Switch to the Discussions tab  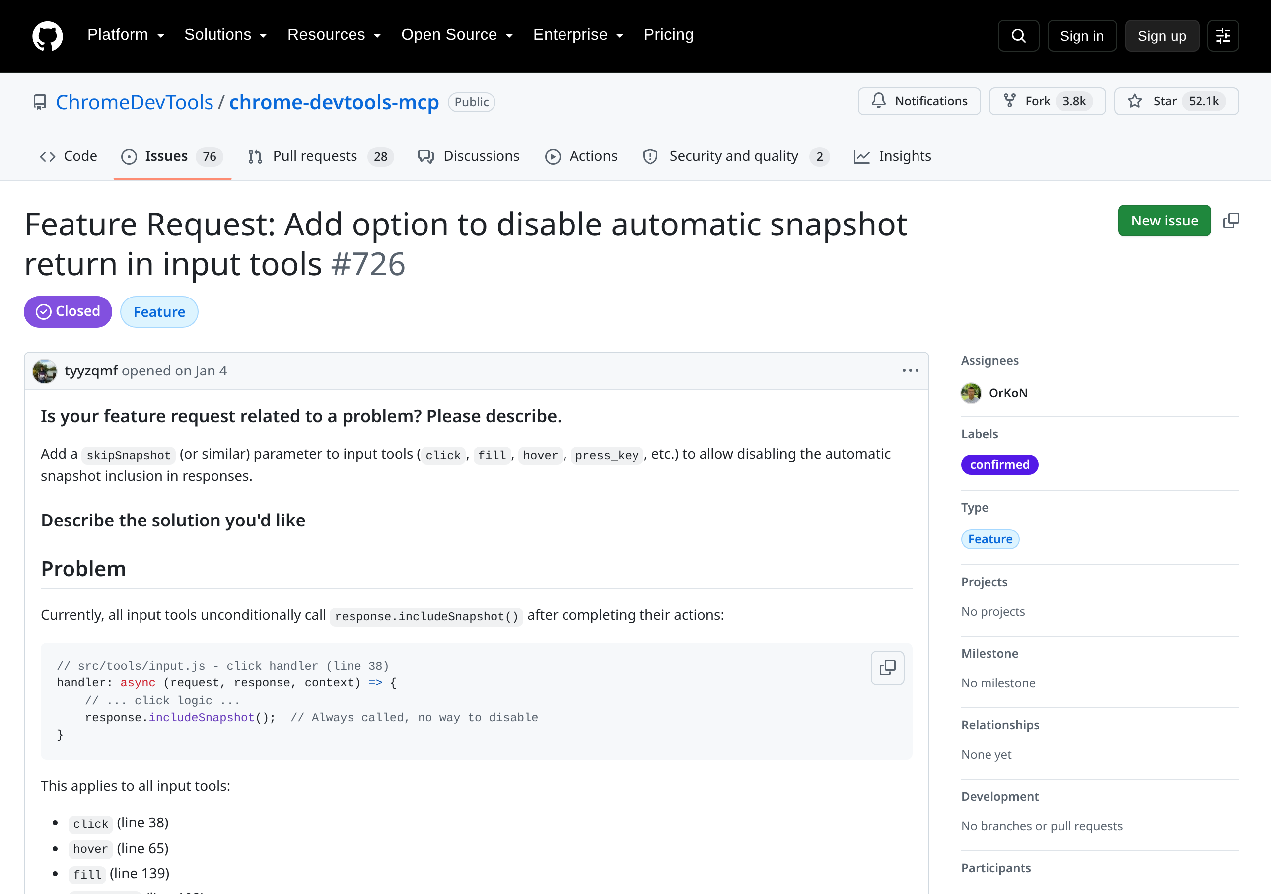pos(468,156)
